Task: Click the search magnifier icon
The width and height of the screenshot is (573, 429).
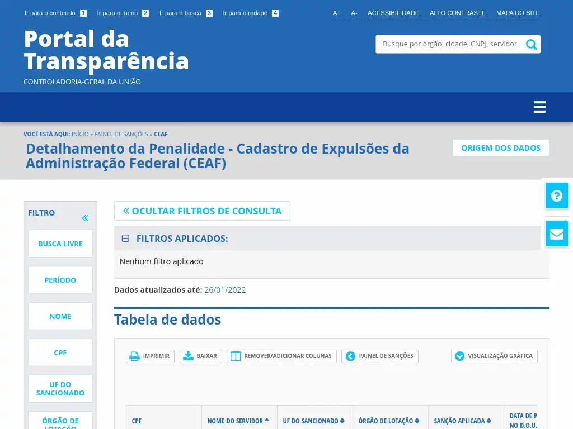Action: [531, 45]
